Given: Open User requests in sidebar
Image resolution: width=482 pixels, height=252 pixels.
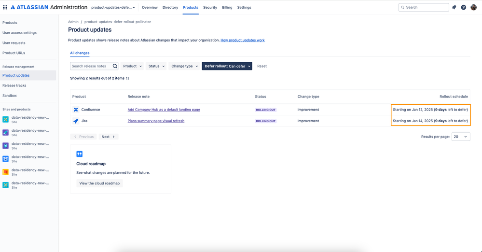Looking at the screenshot, I should tap(14, 43).
